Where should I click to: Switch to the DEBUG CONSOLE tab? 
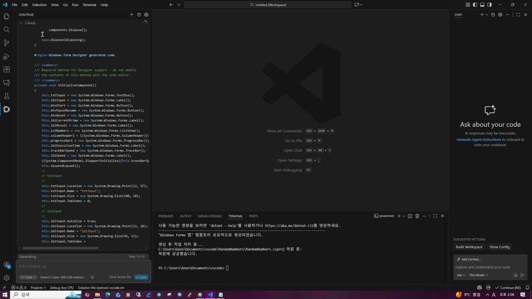210,216
